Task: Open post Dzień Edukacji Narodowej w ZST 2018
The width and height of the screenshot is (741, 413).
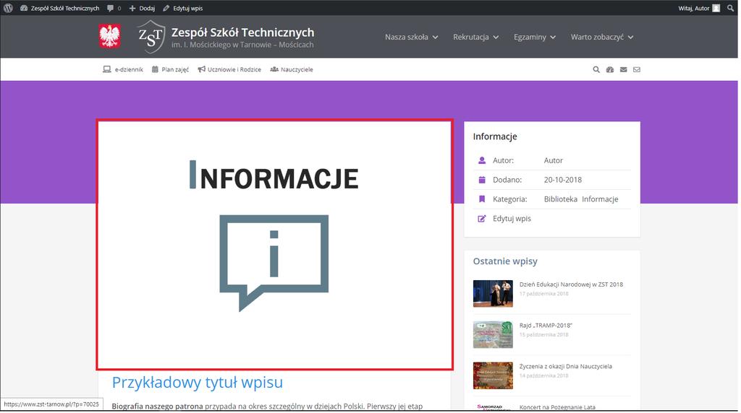Action: click(x=571, y=284)
